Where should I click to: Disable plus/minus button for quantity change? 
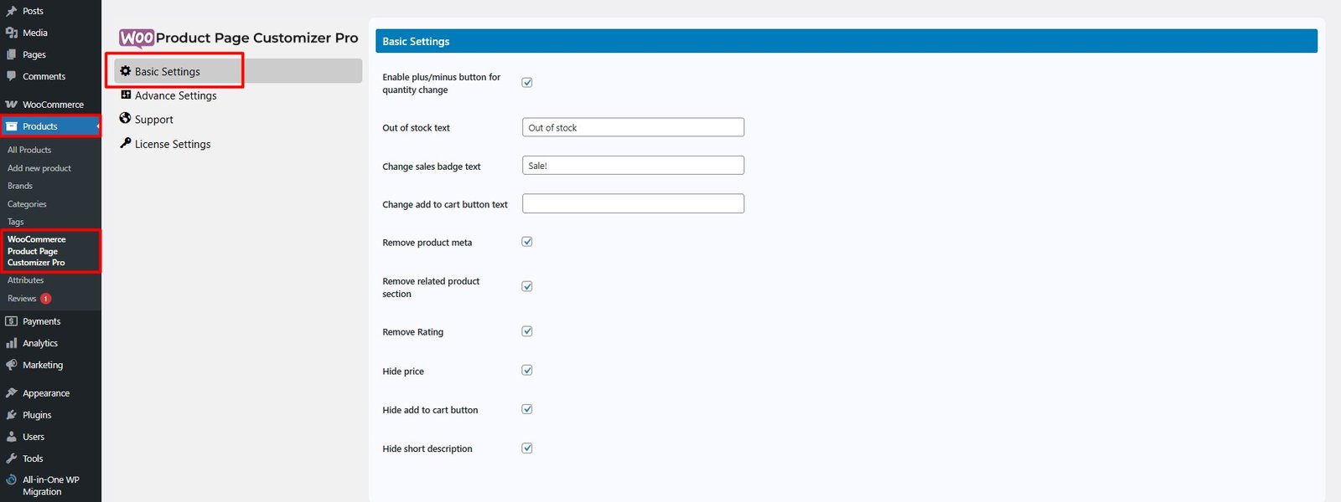point(527,82)
